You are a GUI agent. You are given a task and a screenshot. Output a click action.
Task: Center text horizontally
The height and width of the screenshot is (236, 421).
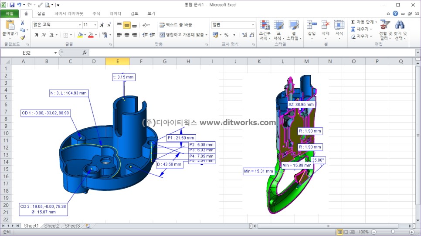(x=127, y=35)
